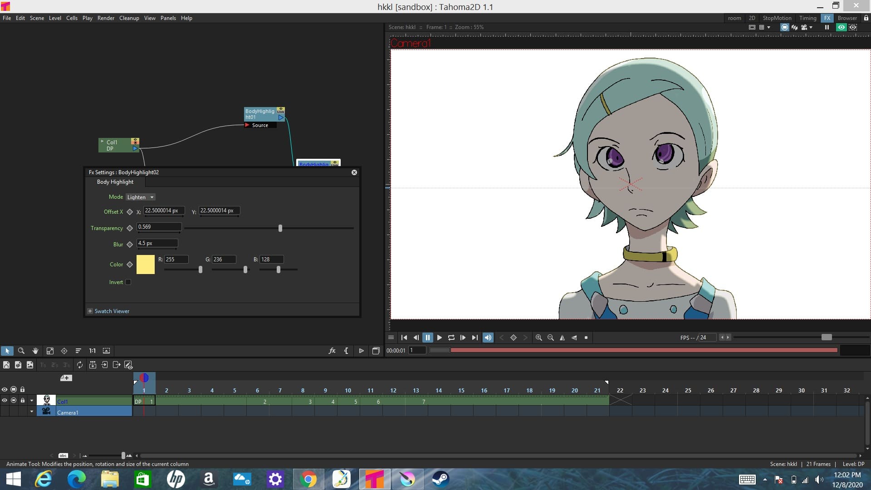Click the zoom in magnifier in playback toolbar
Viewport: 871px width, 490px height.
pos(539,338)
